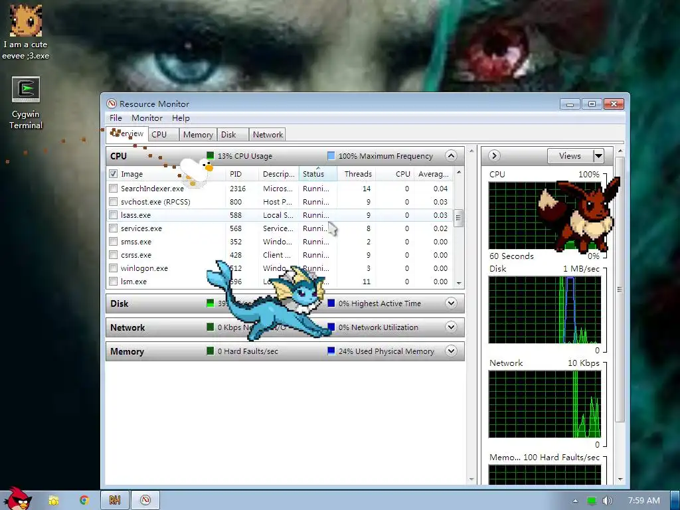Open the RH taskbar application
This screenshot has width=680, height=510.
(x=114, y=501)
